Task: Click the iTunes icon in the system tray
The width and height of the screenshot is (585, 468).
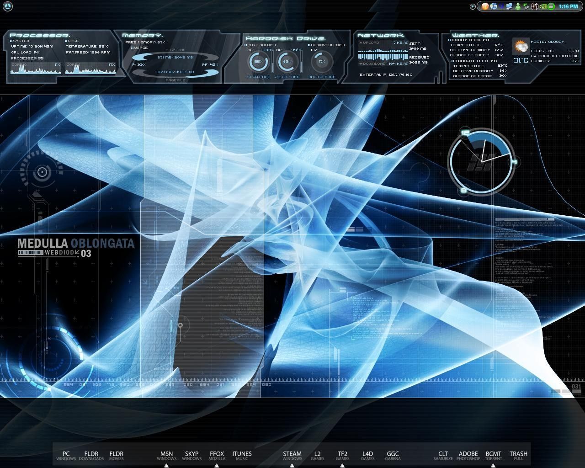Action: coord(493,6)
